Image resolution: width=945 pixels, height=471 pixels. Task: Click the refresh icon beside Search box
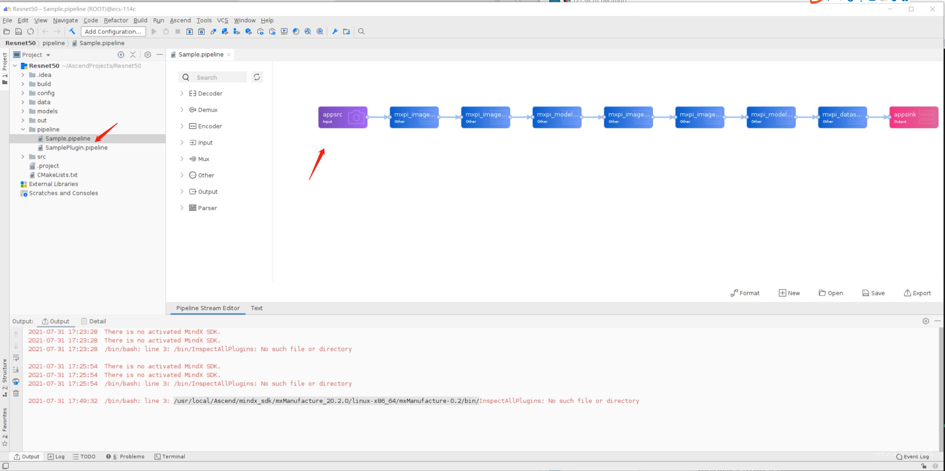257,77
